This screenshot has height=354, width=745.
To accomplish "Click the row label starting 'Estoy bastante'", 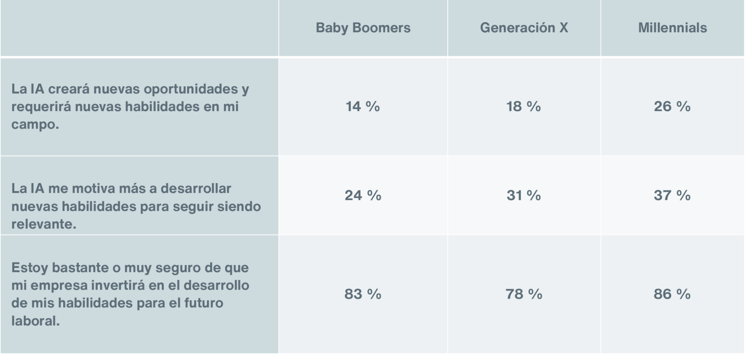I will (130, 294).
